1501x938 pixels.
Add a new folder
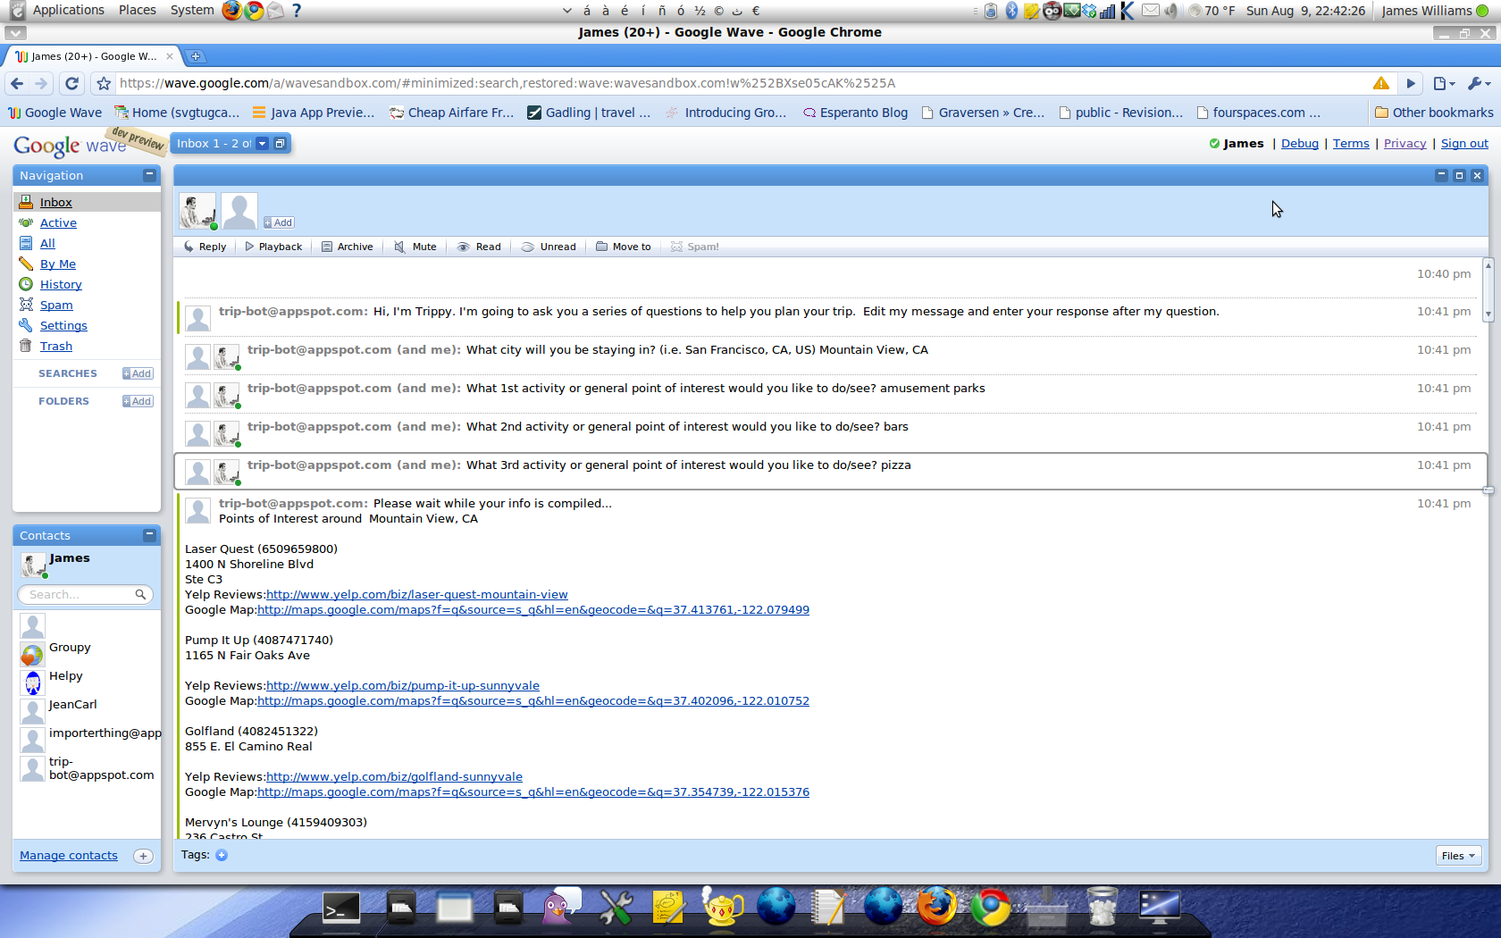pos(138,401)
